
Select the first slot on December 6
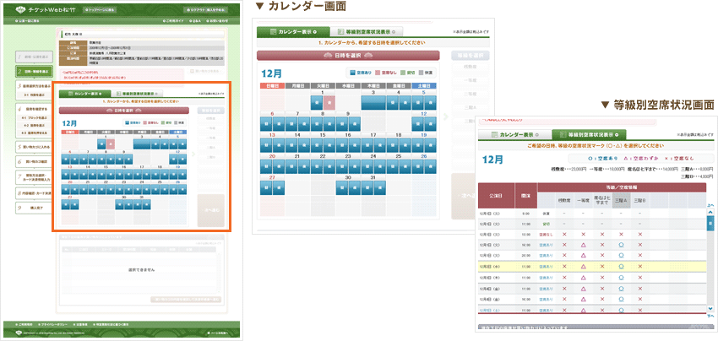coord(265,123)
